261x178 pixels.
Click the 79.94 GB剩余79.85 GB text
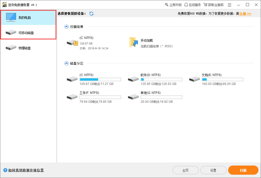(96, 102)
